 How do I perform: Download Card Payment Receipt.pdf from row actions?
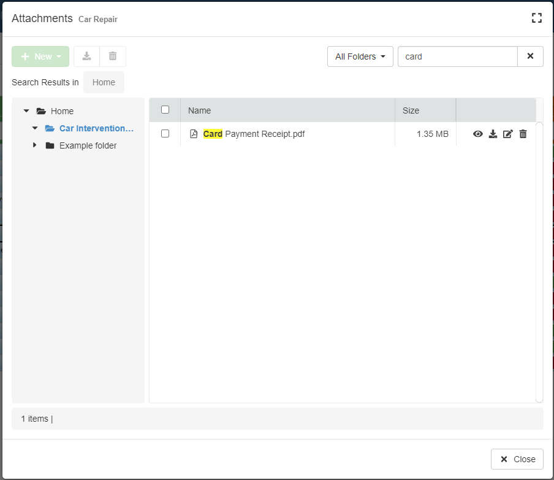click(x=493, y=134)
